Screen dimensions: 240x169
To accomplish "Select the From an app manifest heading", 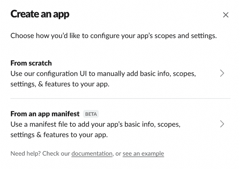I will click(x=45, y=114).
